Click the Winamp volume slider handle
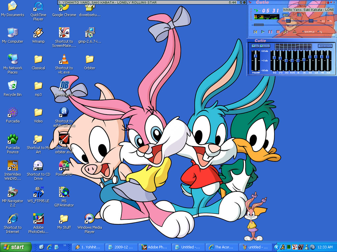The width and height of the screenshot is (337, 252). 288,21
